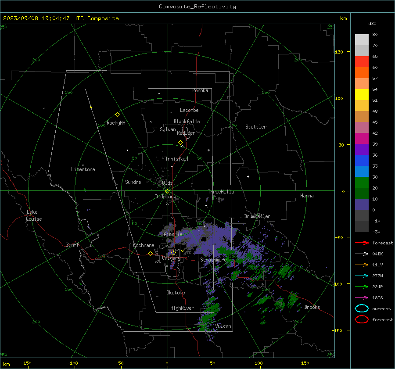Click the green 22JP arrow icon

pos(362,287)
